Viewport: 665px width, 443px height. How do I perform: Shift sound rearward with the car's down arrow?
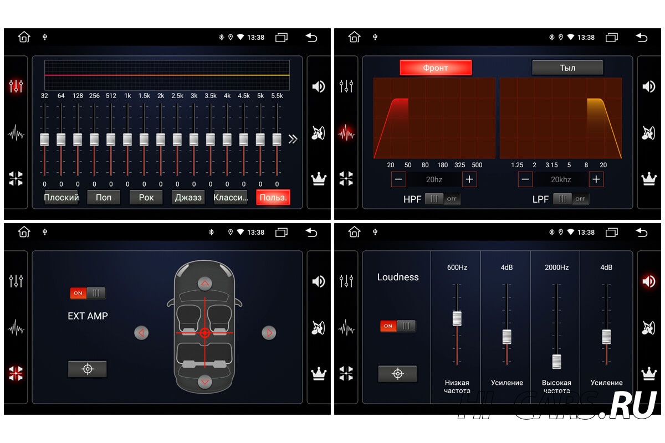tap(205, 382)
